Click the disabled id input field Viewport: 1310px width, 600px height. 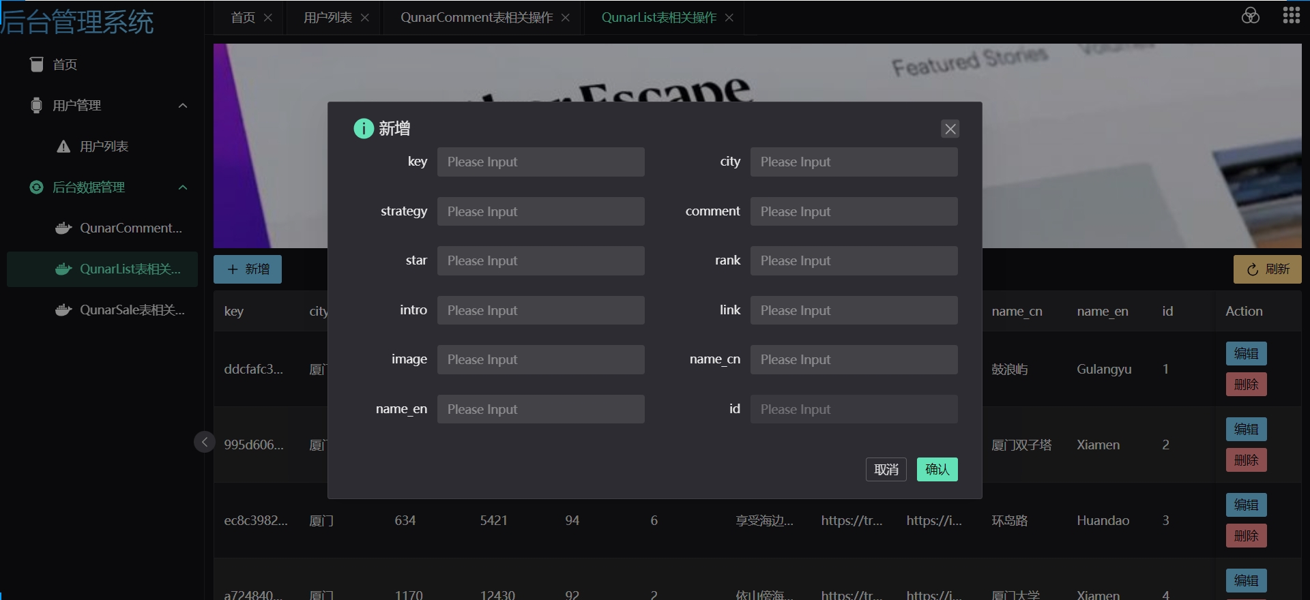[x=854, y=409]
